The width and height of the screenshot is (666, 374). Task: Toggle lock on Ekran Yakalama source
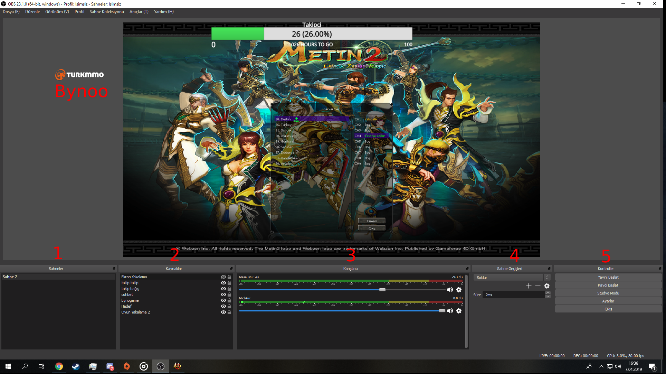[x=229, y=277]
